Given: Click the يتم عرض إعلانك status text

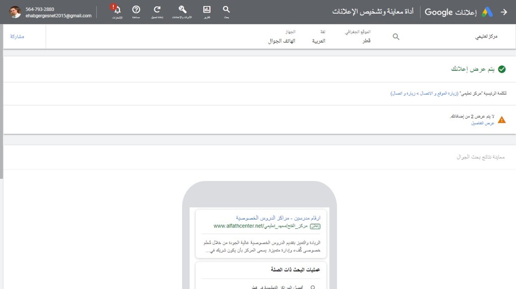Looking at the screenshot, I should click(473, 69).
